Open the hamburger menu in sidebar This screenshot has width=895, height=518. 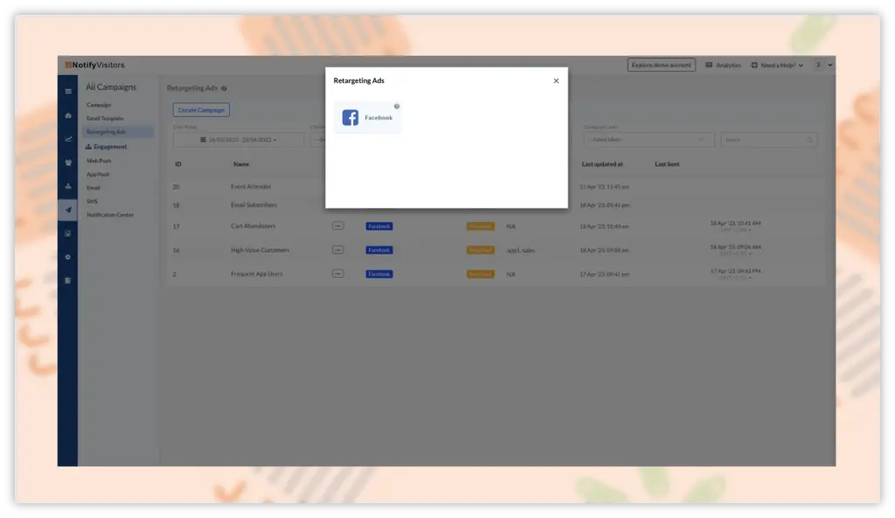68,91
